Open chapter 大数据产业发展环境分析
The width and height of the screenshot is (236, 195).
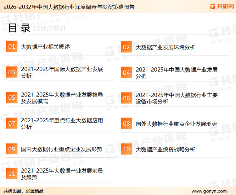pos(165,47)
